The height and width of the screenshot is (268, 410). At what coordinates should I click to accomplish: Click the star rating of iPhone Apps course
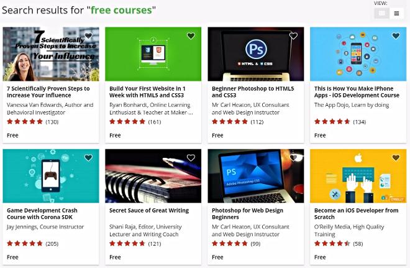332,122
